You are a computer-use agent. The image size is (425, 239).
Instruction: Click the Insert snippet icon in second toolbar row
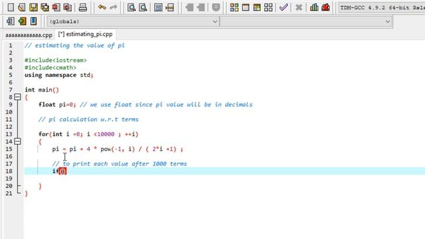point(11,21)
